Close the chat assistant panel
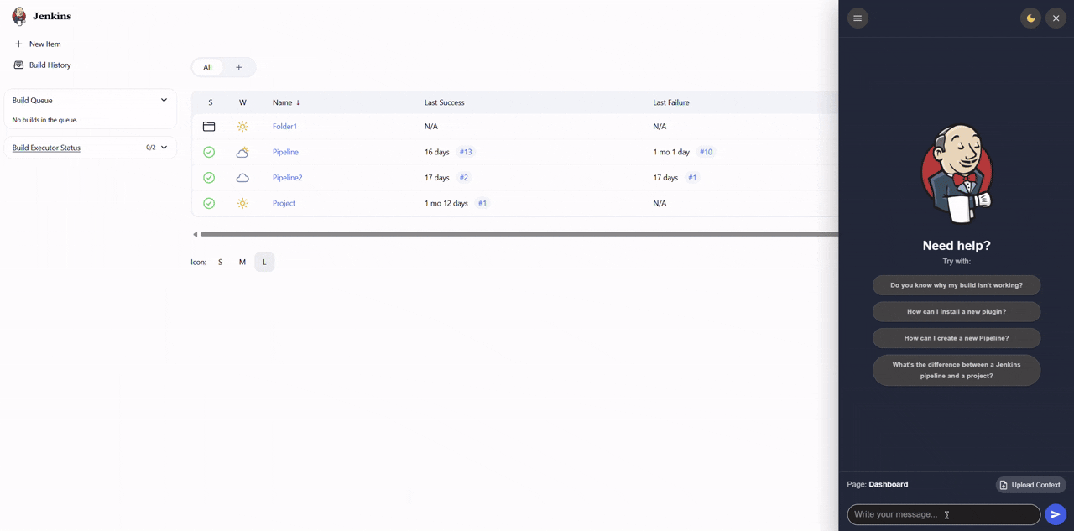The image size is (1074, 531). tap(1056, 18)
